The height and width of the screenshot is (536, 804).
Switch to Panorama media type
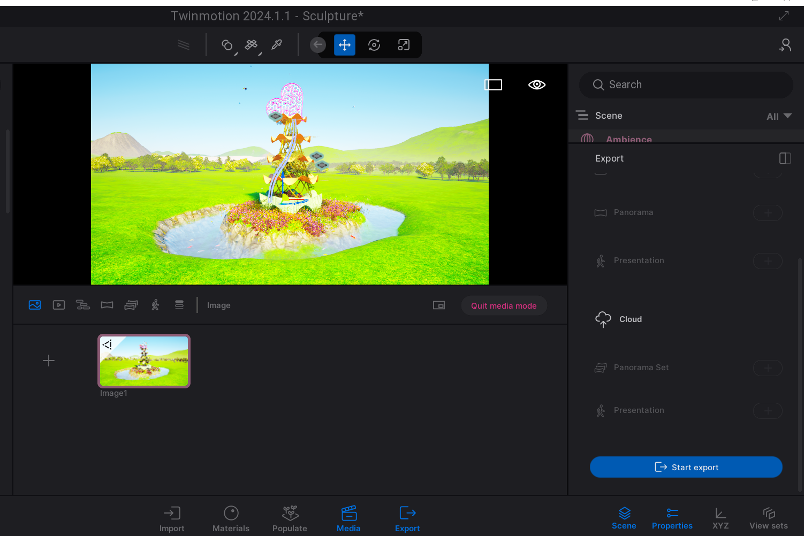107,305
